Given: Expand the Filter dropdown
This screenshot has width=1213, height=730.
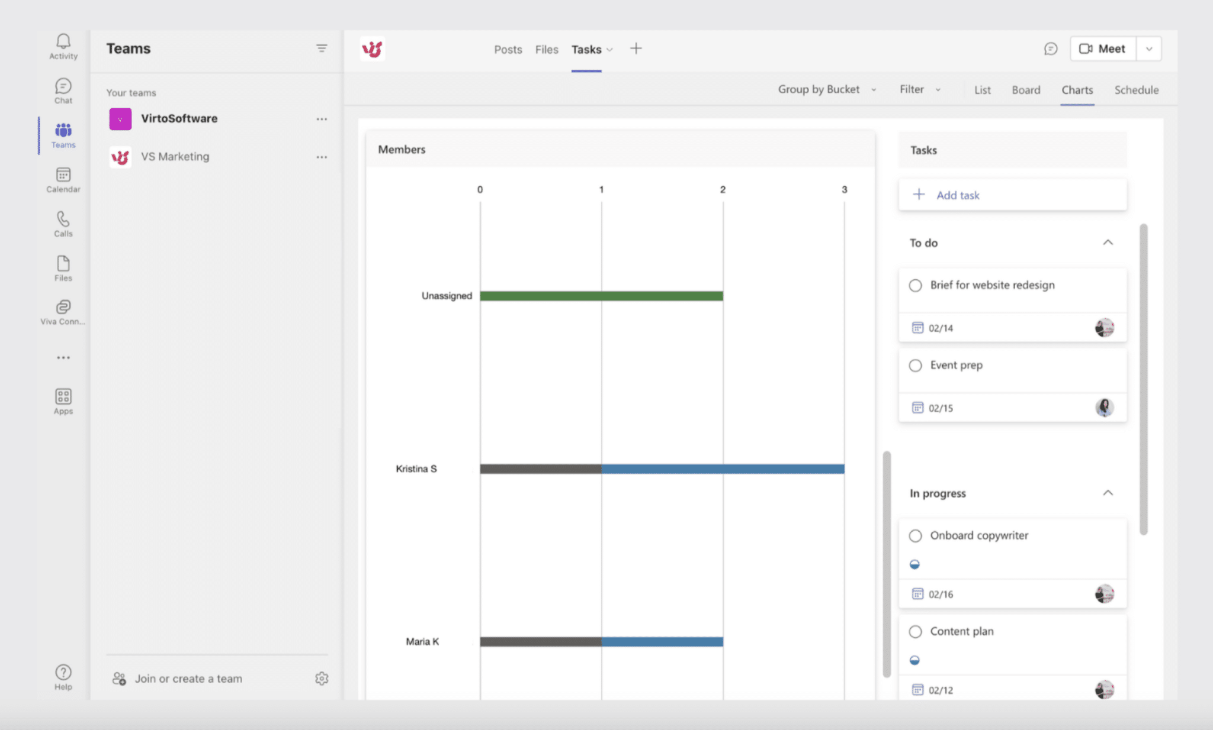Looking at the screenshot, I should [919, 89].
